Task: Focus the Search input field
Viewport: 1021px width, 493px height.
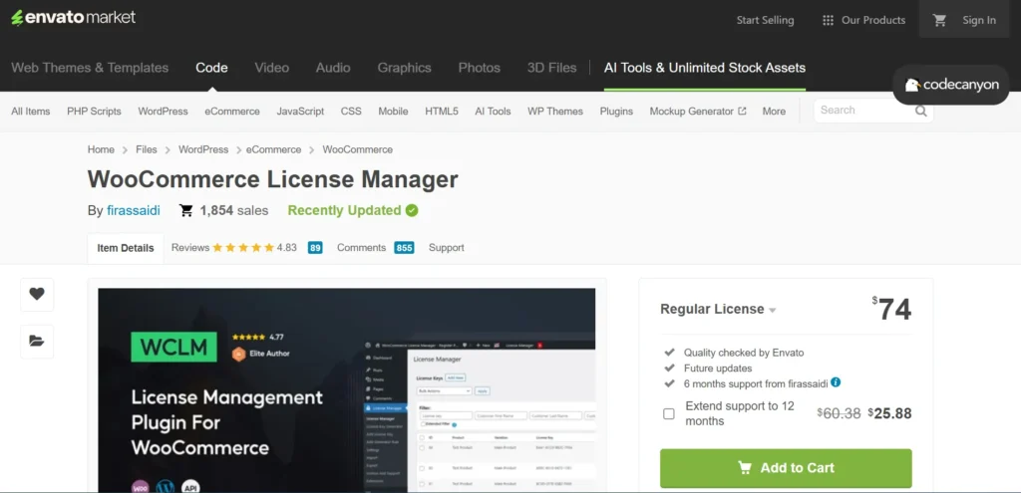Action: (x=864, y=111)
